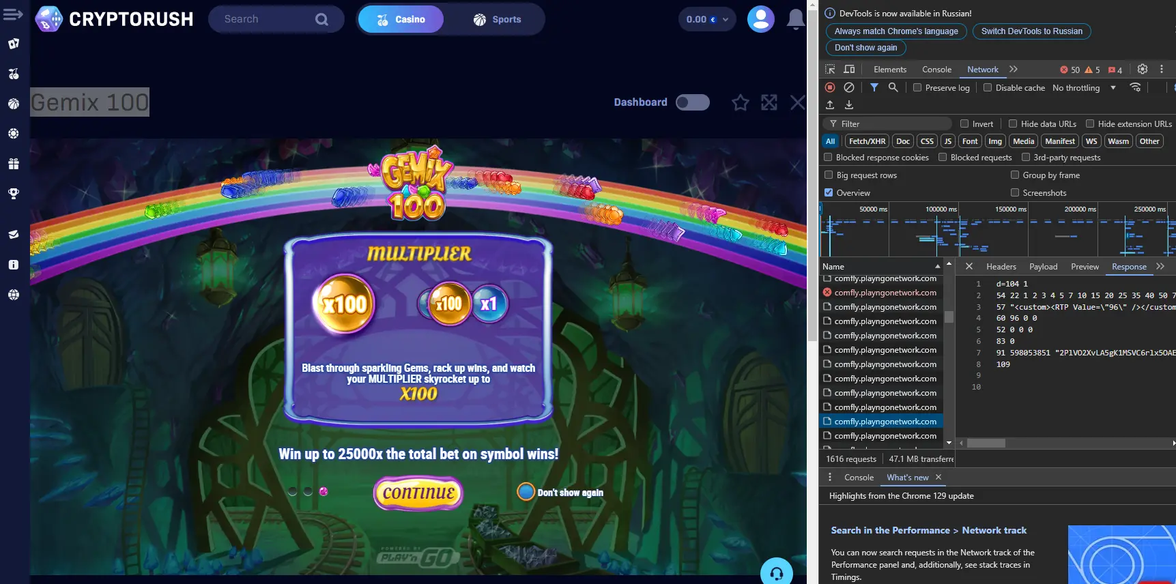Sort requests by the Name column header

coord(880,266)
